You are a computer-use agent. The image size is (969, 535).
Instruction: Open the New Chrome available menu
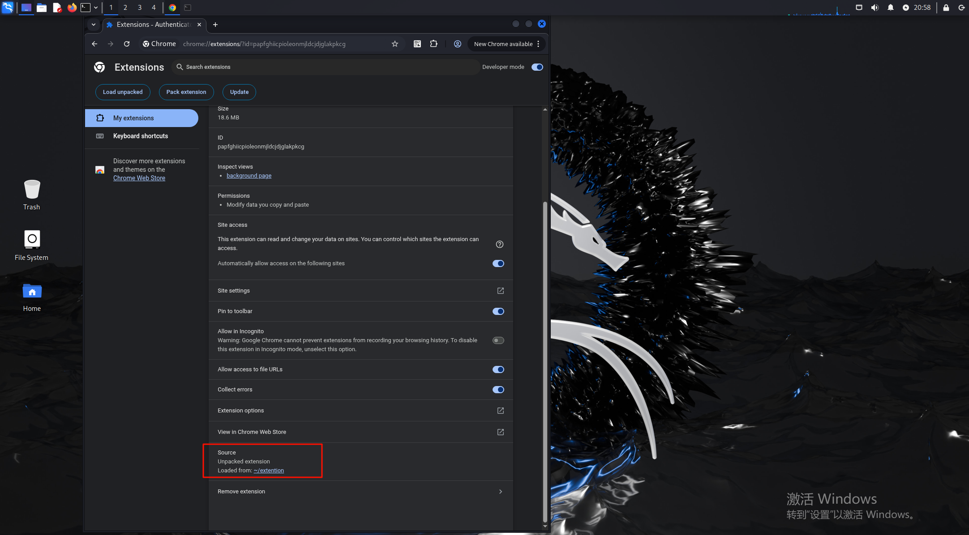click(507, 44)
